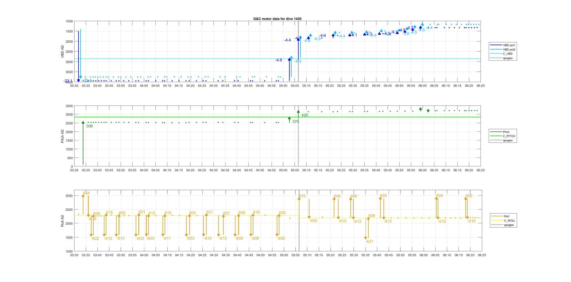Click the roll value label '612'
The image size is (571, 282).
point(152,213)
